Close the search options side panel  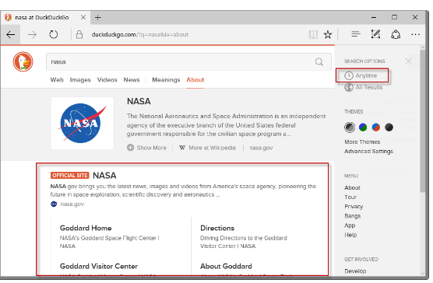pyautogui.click(x=408, y=61)
